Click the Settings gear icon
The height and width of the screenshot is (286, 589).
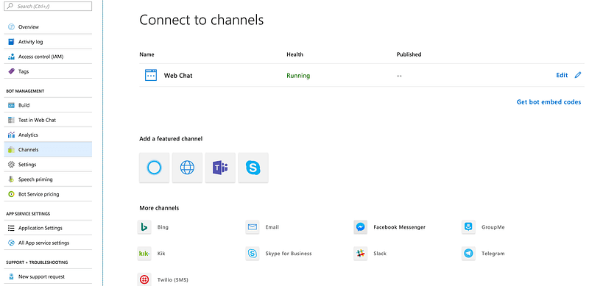click(x=11, y=165)
